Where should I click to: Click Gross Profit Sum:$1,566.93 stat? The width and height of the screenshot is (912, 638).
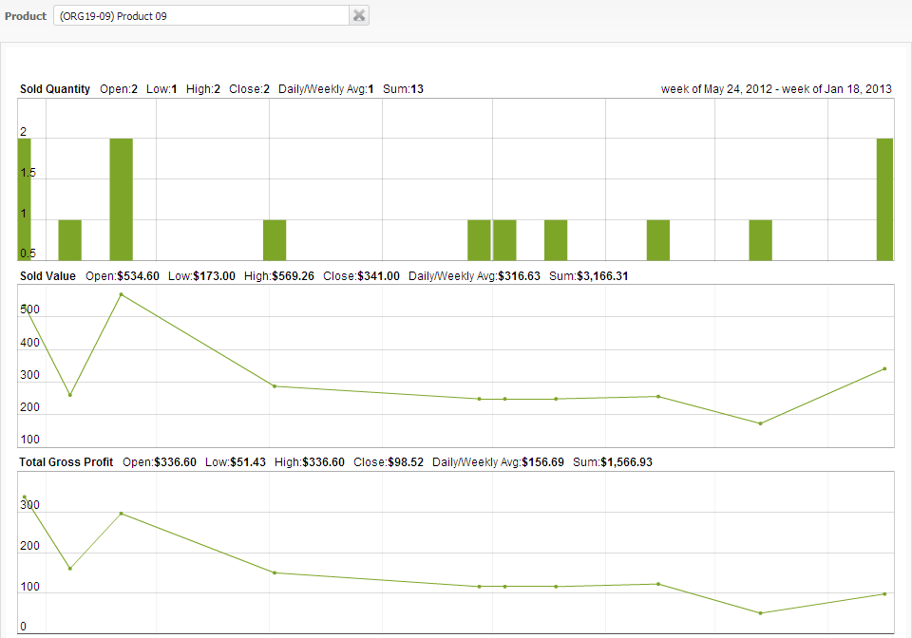613,462
